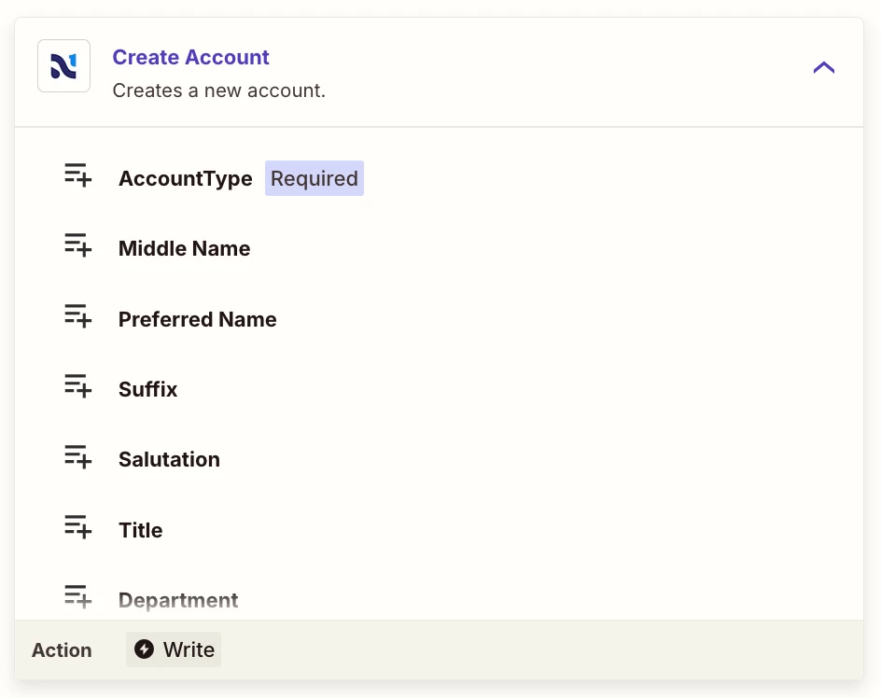Collapse the Create Account card with chevron

click(824, 68)
